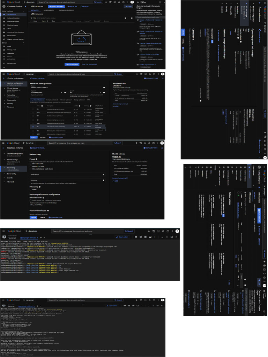Open djangologin project picker in gcloud buckets terminal header
This screenshot has height=357, width=268.
[31, 231]
